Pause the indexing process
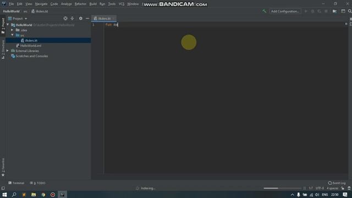This screenshot has width=352, height=198. click(304, 188)
